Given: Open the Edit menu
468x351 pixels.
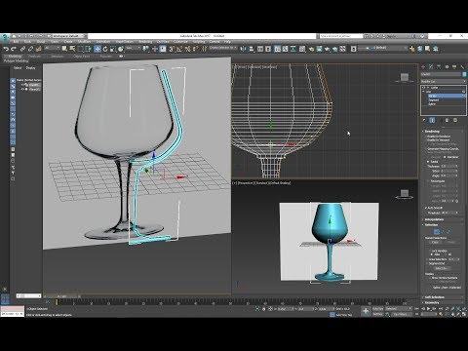Looking at the screenshot, I should coord(16,42).
